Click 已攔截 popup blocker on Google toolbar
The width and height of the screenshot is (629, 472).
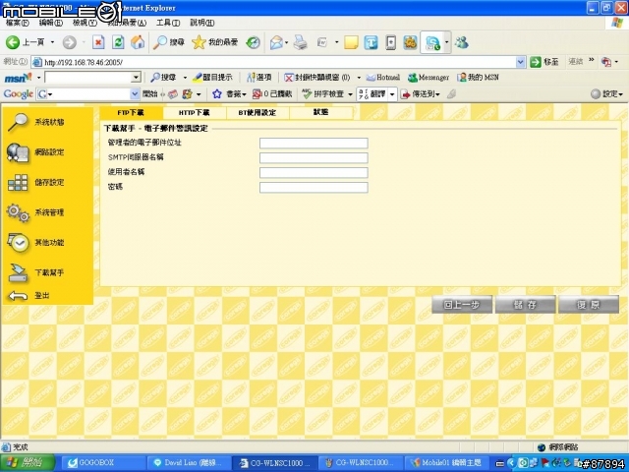point(272,94)
